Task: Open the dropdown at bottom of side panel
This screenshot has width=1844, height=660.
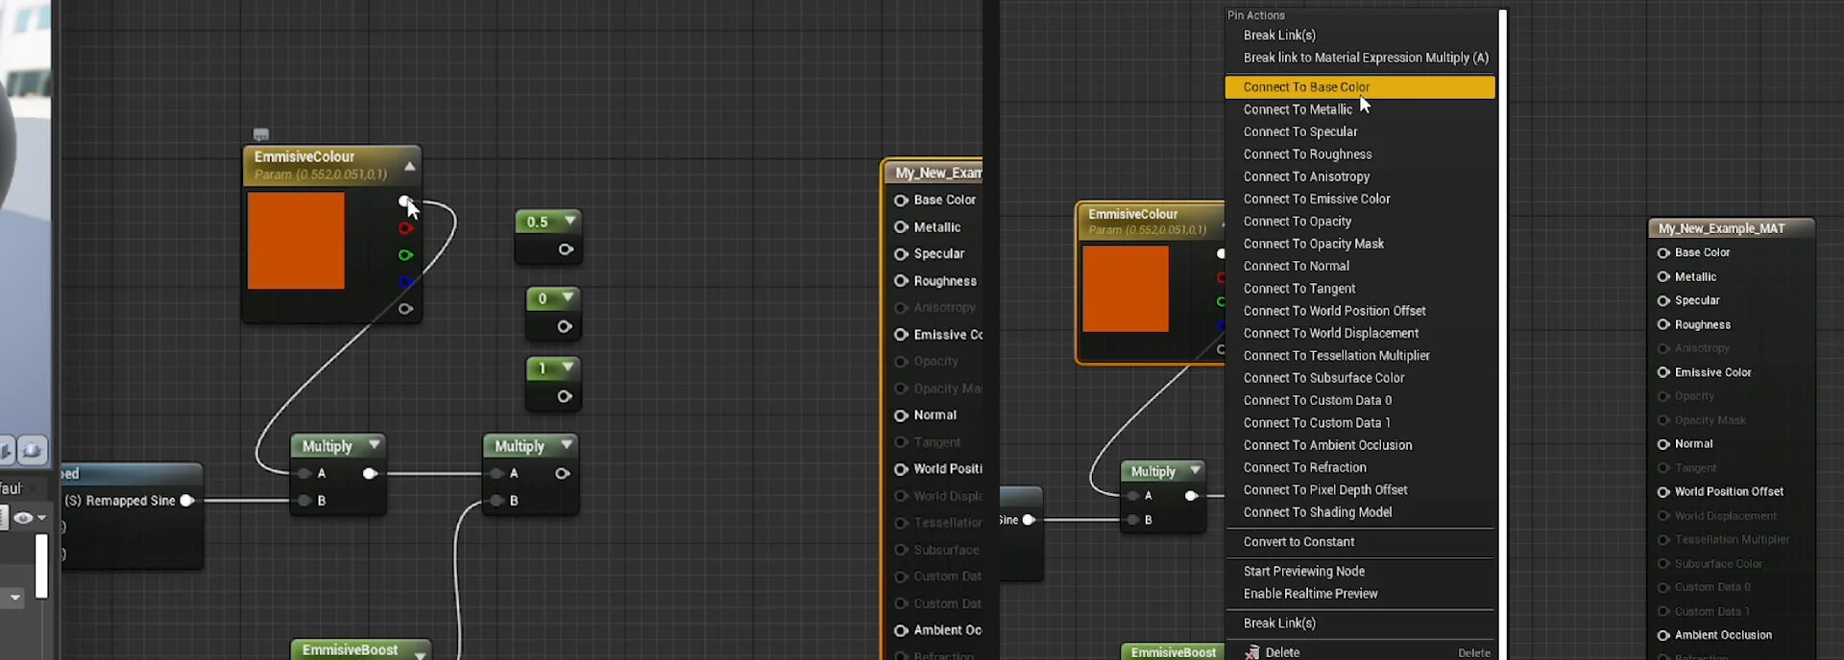Action: point(14,597)
